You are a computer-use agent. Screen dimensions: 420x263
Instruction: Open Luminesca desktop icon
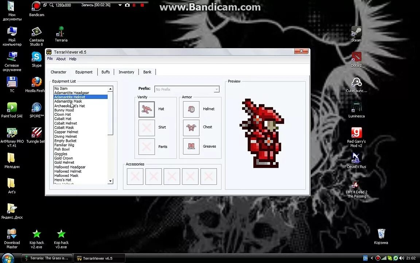[356, 110]
